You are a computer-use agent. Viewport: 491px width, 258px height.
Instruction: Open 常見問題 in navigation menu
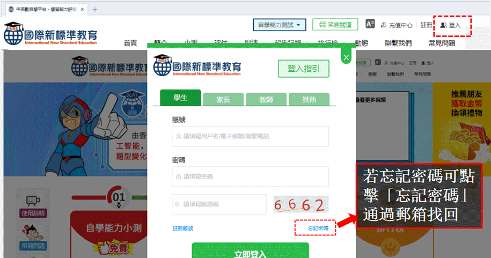click(x=442, y=43)
